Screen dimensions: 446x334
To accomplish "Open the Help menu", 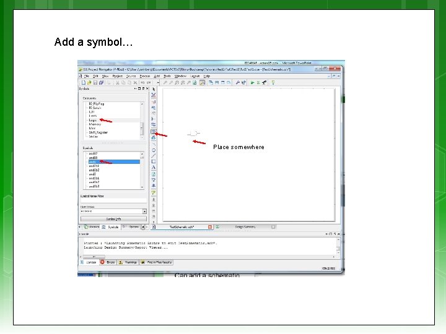I will click(x=207, y=76).
